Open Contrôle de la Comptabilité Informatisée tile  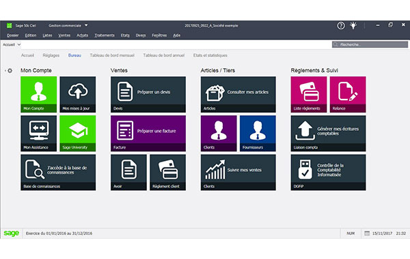(329, 172)
